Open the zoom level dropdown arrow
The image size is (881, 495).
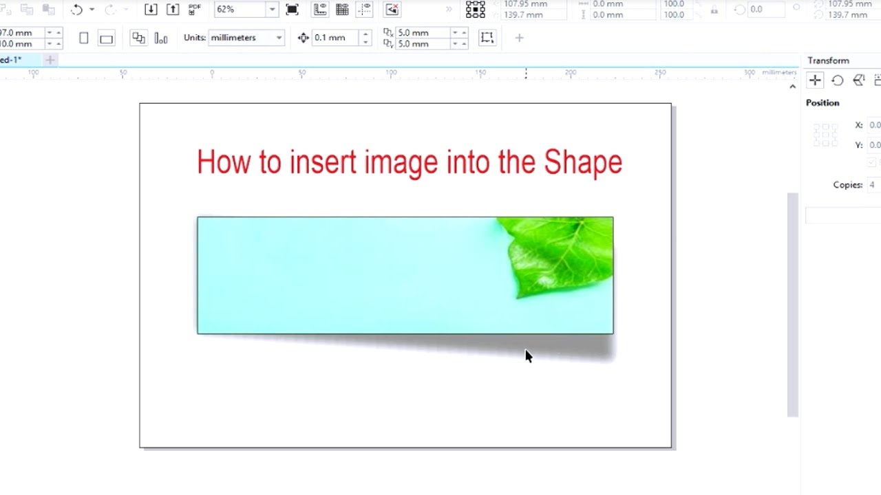coord(273,10)
